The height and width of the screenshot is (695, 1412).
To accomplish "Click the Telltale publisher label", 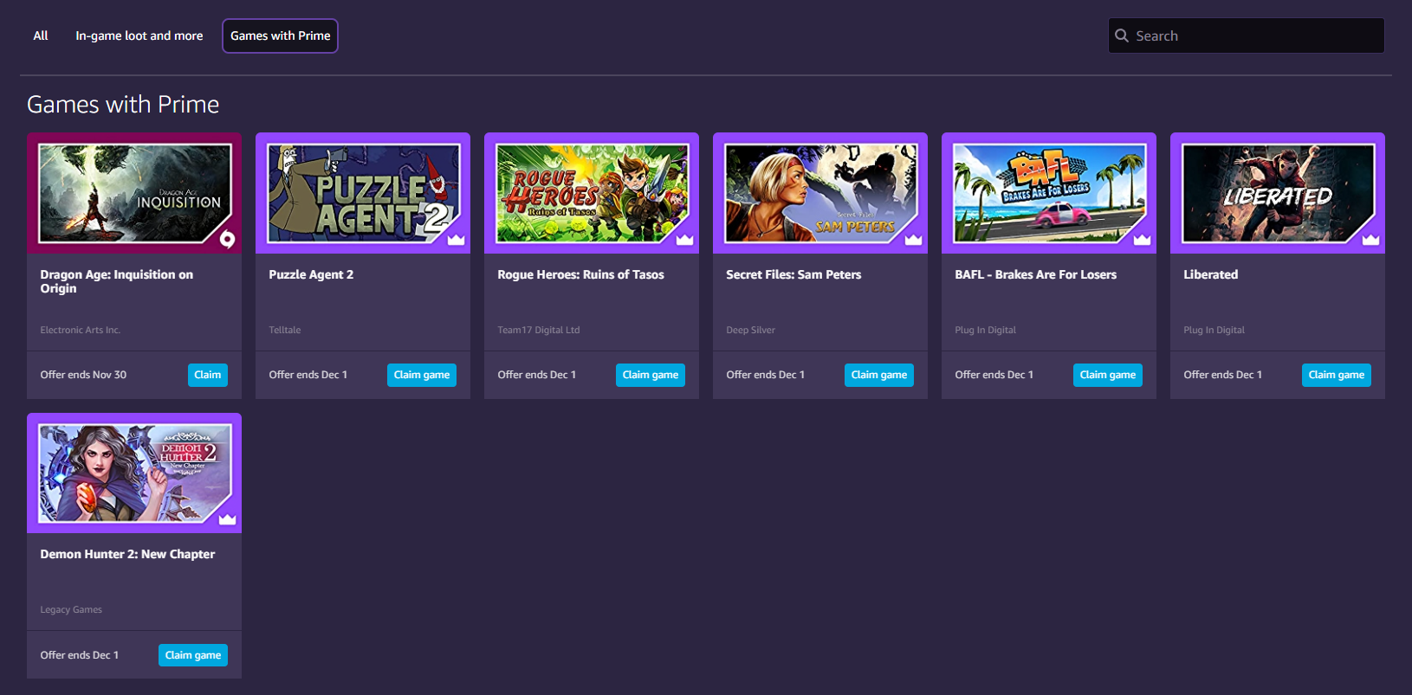I will 285,330.
